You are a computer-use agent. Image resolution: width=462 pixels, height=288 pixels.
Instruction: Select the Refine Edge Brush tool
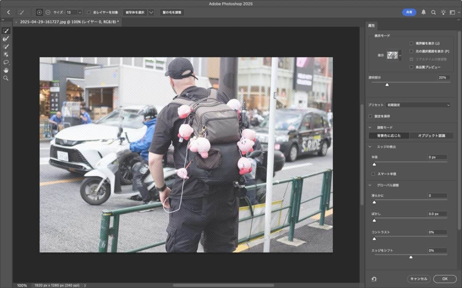point(6,39)
